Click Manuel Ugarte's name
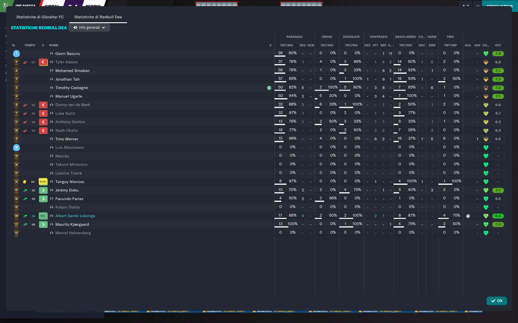 (69, 96)
